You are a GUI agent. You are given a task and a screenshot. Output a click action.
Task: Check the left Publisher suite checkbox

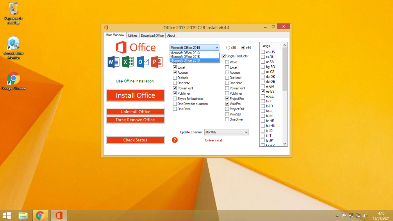(x=175, y=94)
